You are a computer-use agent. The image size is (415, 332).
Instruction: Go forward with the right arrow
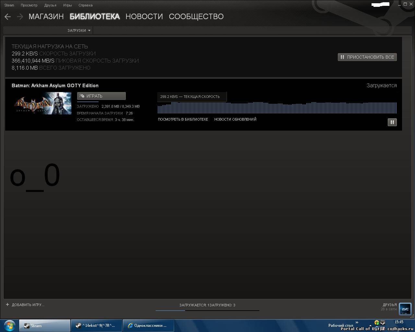[20, 17]
